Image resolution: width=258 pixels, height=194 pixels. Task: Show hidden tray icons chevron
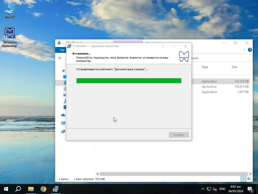tap(203, 189)
